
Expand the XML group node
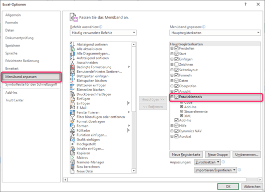181,116
